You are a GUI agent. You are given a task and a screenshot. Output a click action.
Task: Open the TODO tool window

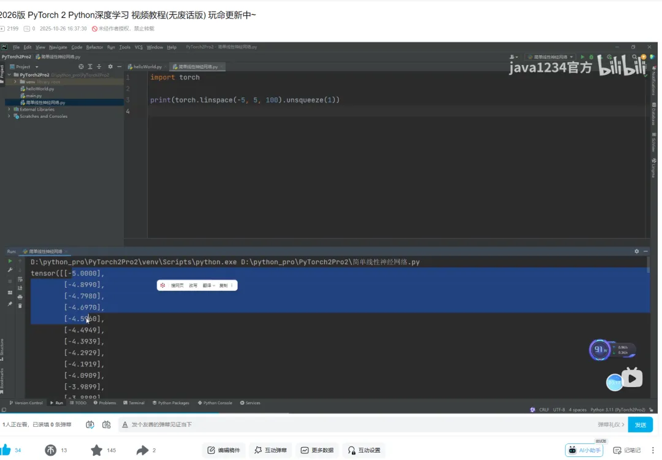[x=78, y=403]
